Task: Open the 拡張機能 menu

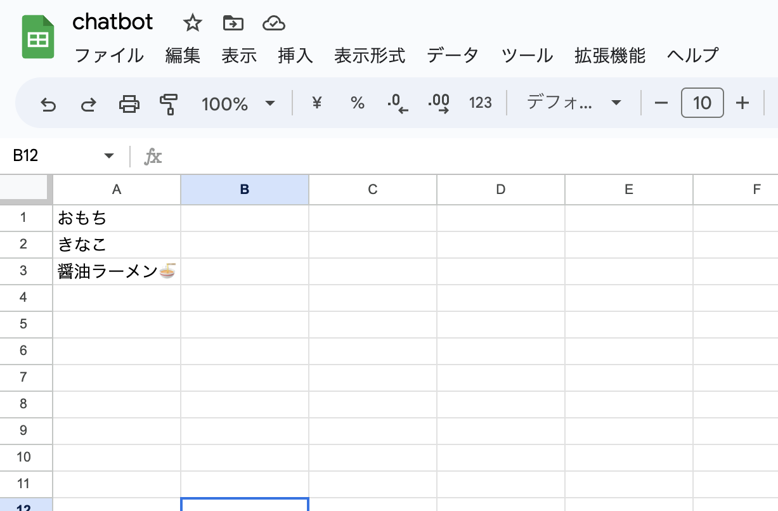Action: click(610, 56)
